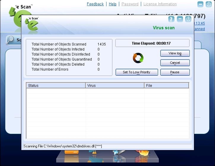The width and height of the screenshot is (215, 166).
Task: Open License Information link
Action: 160,4
